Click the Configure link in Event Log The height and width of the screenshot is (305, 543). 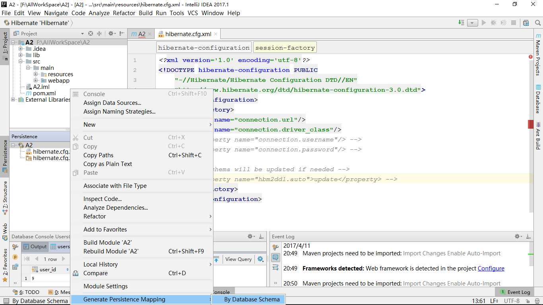pos(491,268)
